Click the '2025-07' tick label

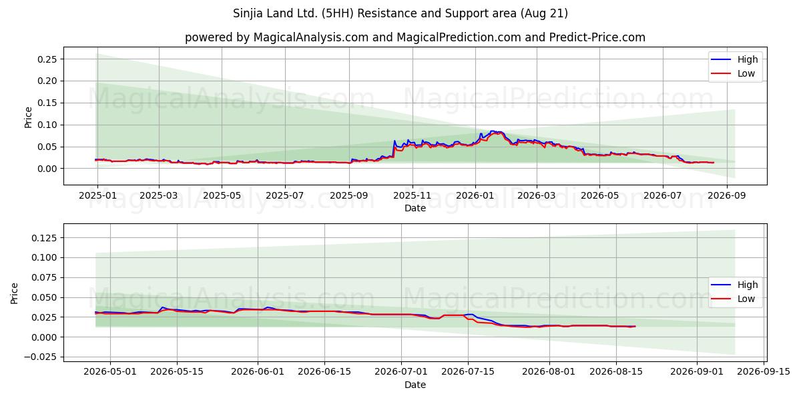(x=285, y=195)
